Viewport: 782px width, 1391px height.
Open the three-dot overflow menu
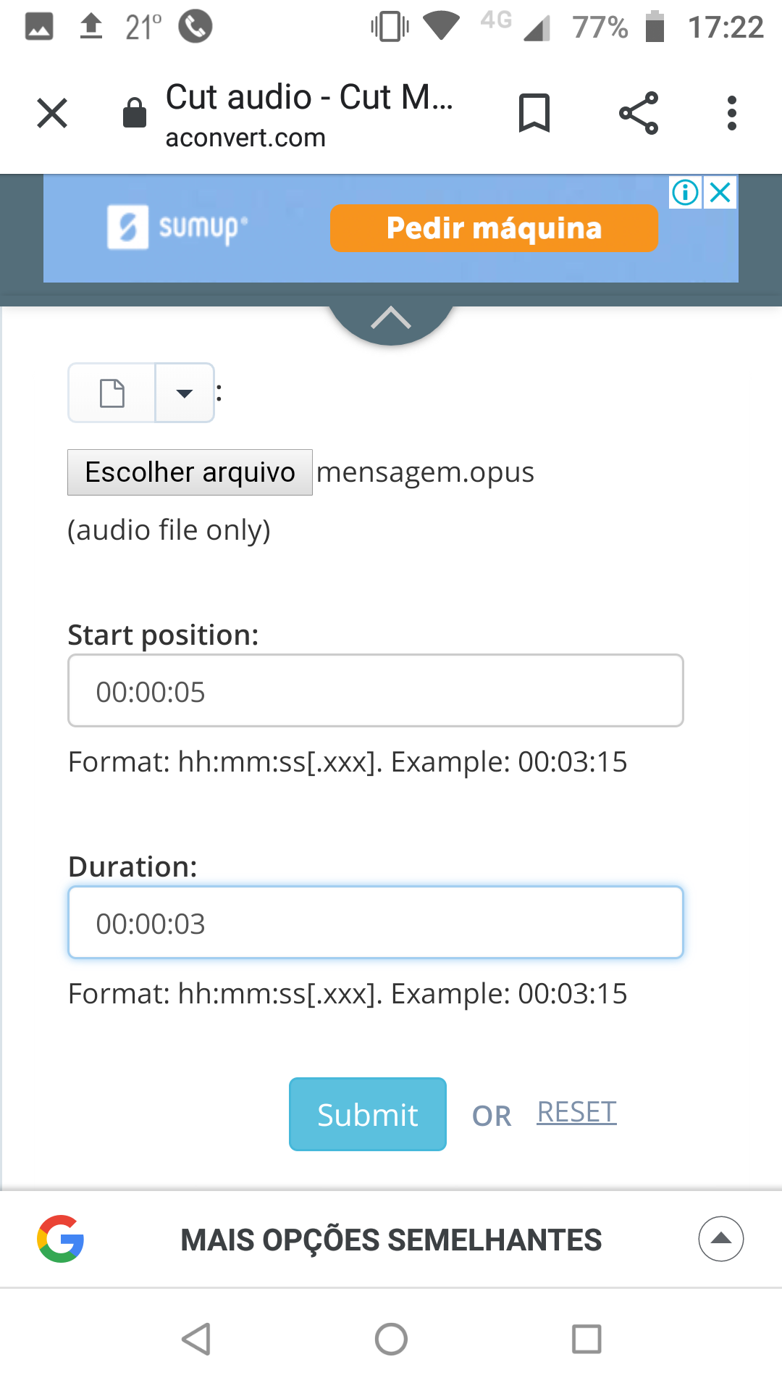pos(732,113)
